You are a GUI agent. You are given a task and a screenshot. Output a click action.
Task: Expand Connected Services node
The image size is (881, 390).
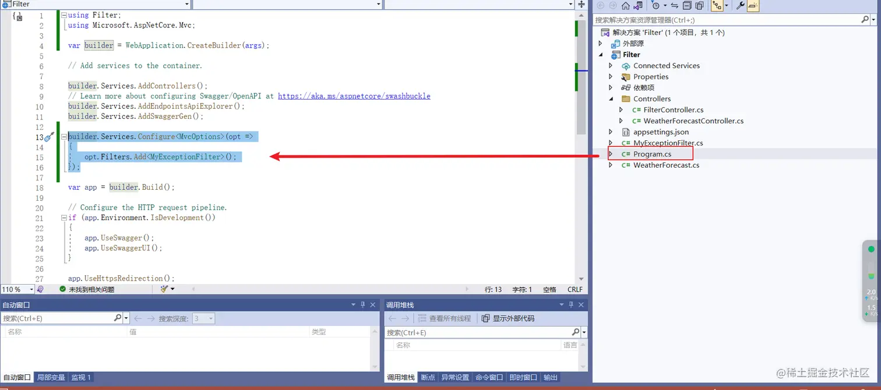[611, 66]
